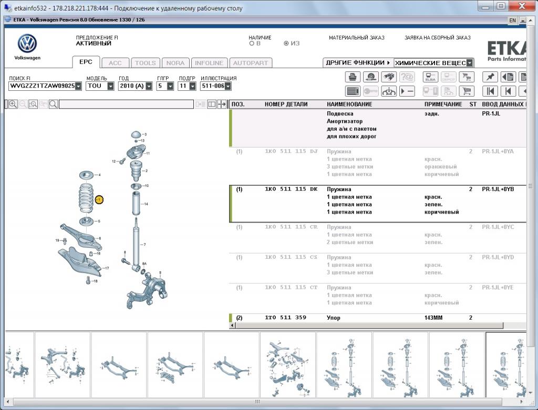Select part row 1K0 511 115 DJ
Screen dimensions: 538x410
tap(377, 166)
